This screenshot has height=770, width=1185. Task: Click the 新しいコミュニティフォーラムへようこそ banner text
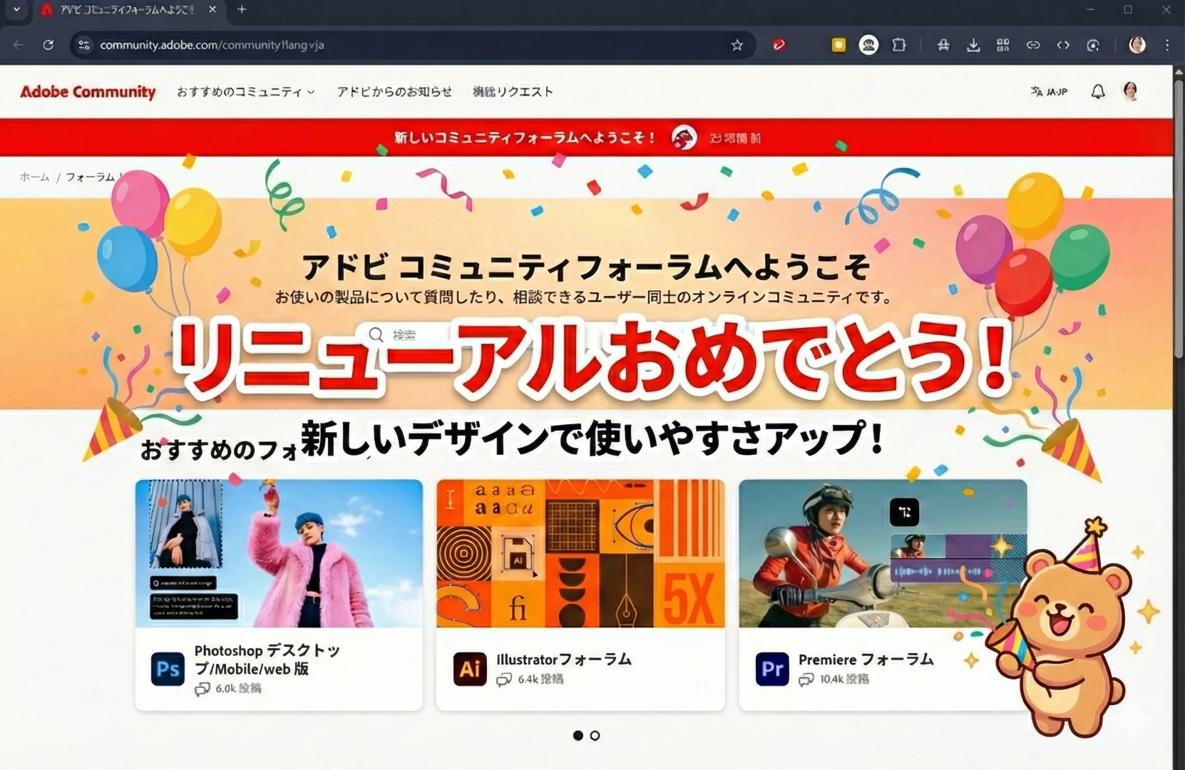click(x=525, y=138)
